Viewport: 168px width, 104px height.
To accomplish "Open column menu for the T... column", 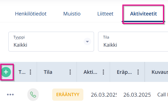I will pos(30,72).
